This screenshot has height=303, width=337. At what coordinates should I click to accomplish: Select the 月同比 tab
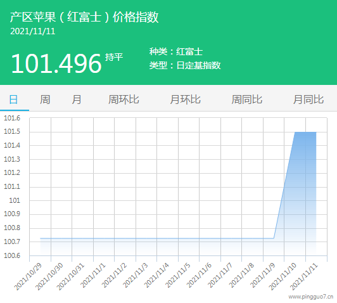[x=308, y=100]
